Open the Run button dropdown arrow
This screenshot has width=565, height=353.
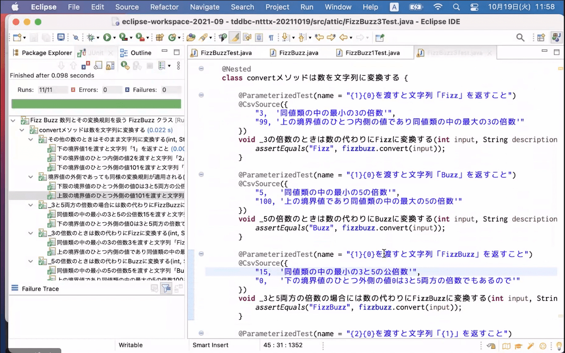pos(114,38)
